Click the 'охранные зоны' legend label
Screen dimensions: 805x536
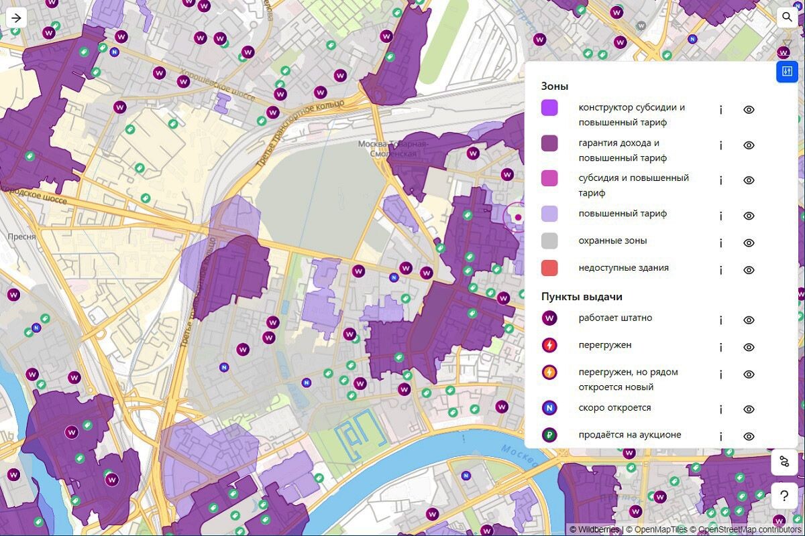(612, 241)
